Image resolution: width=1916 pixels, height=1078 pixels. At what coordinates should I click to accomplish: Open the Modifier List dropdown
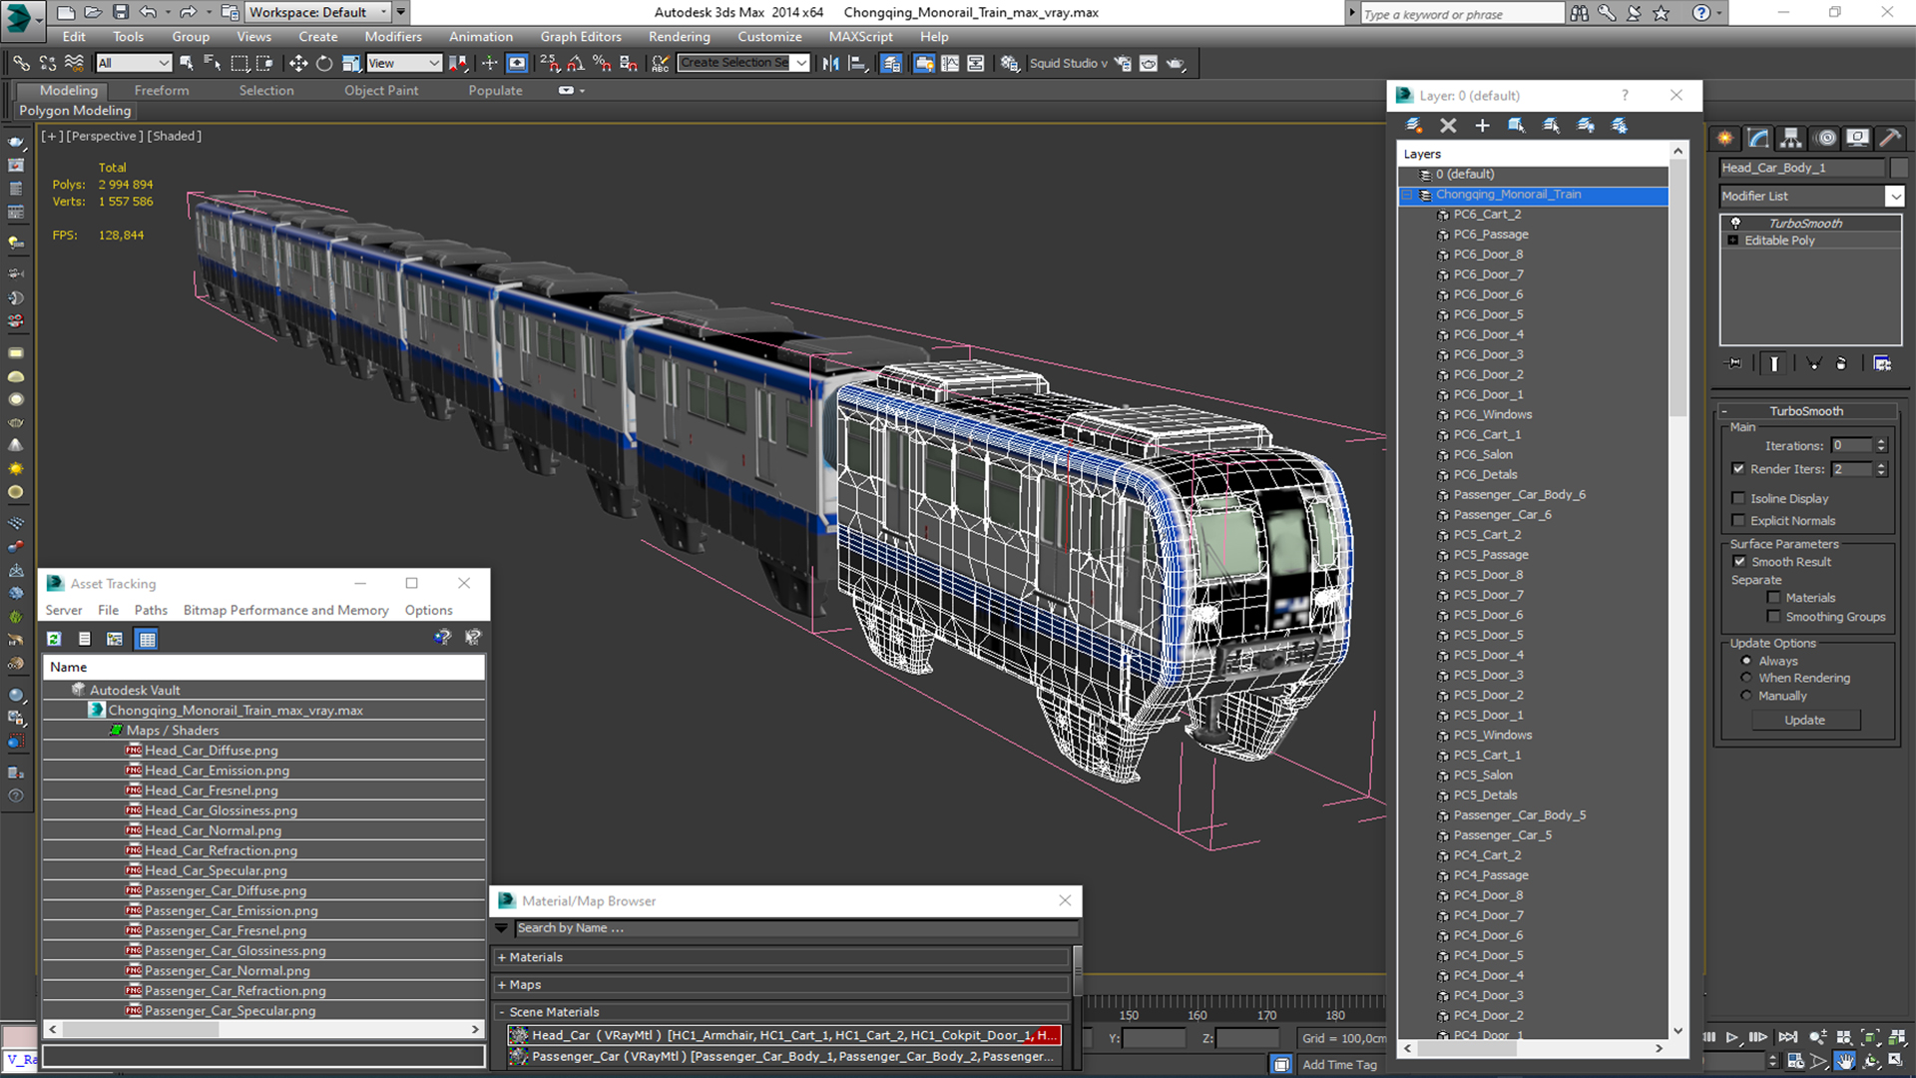[x=1894, y=197]
